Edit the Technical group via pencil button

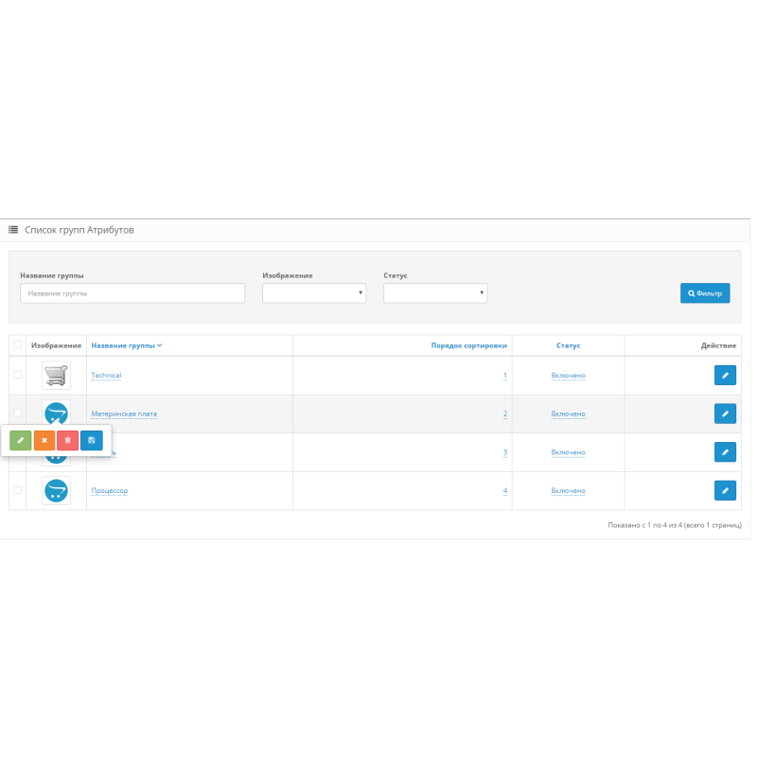pos(725,376)
